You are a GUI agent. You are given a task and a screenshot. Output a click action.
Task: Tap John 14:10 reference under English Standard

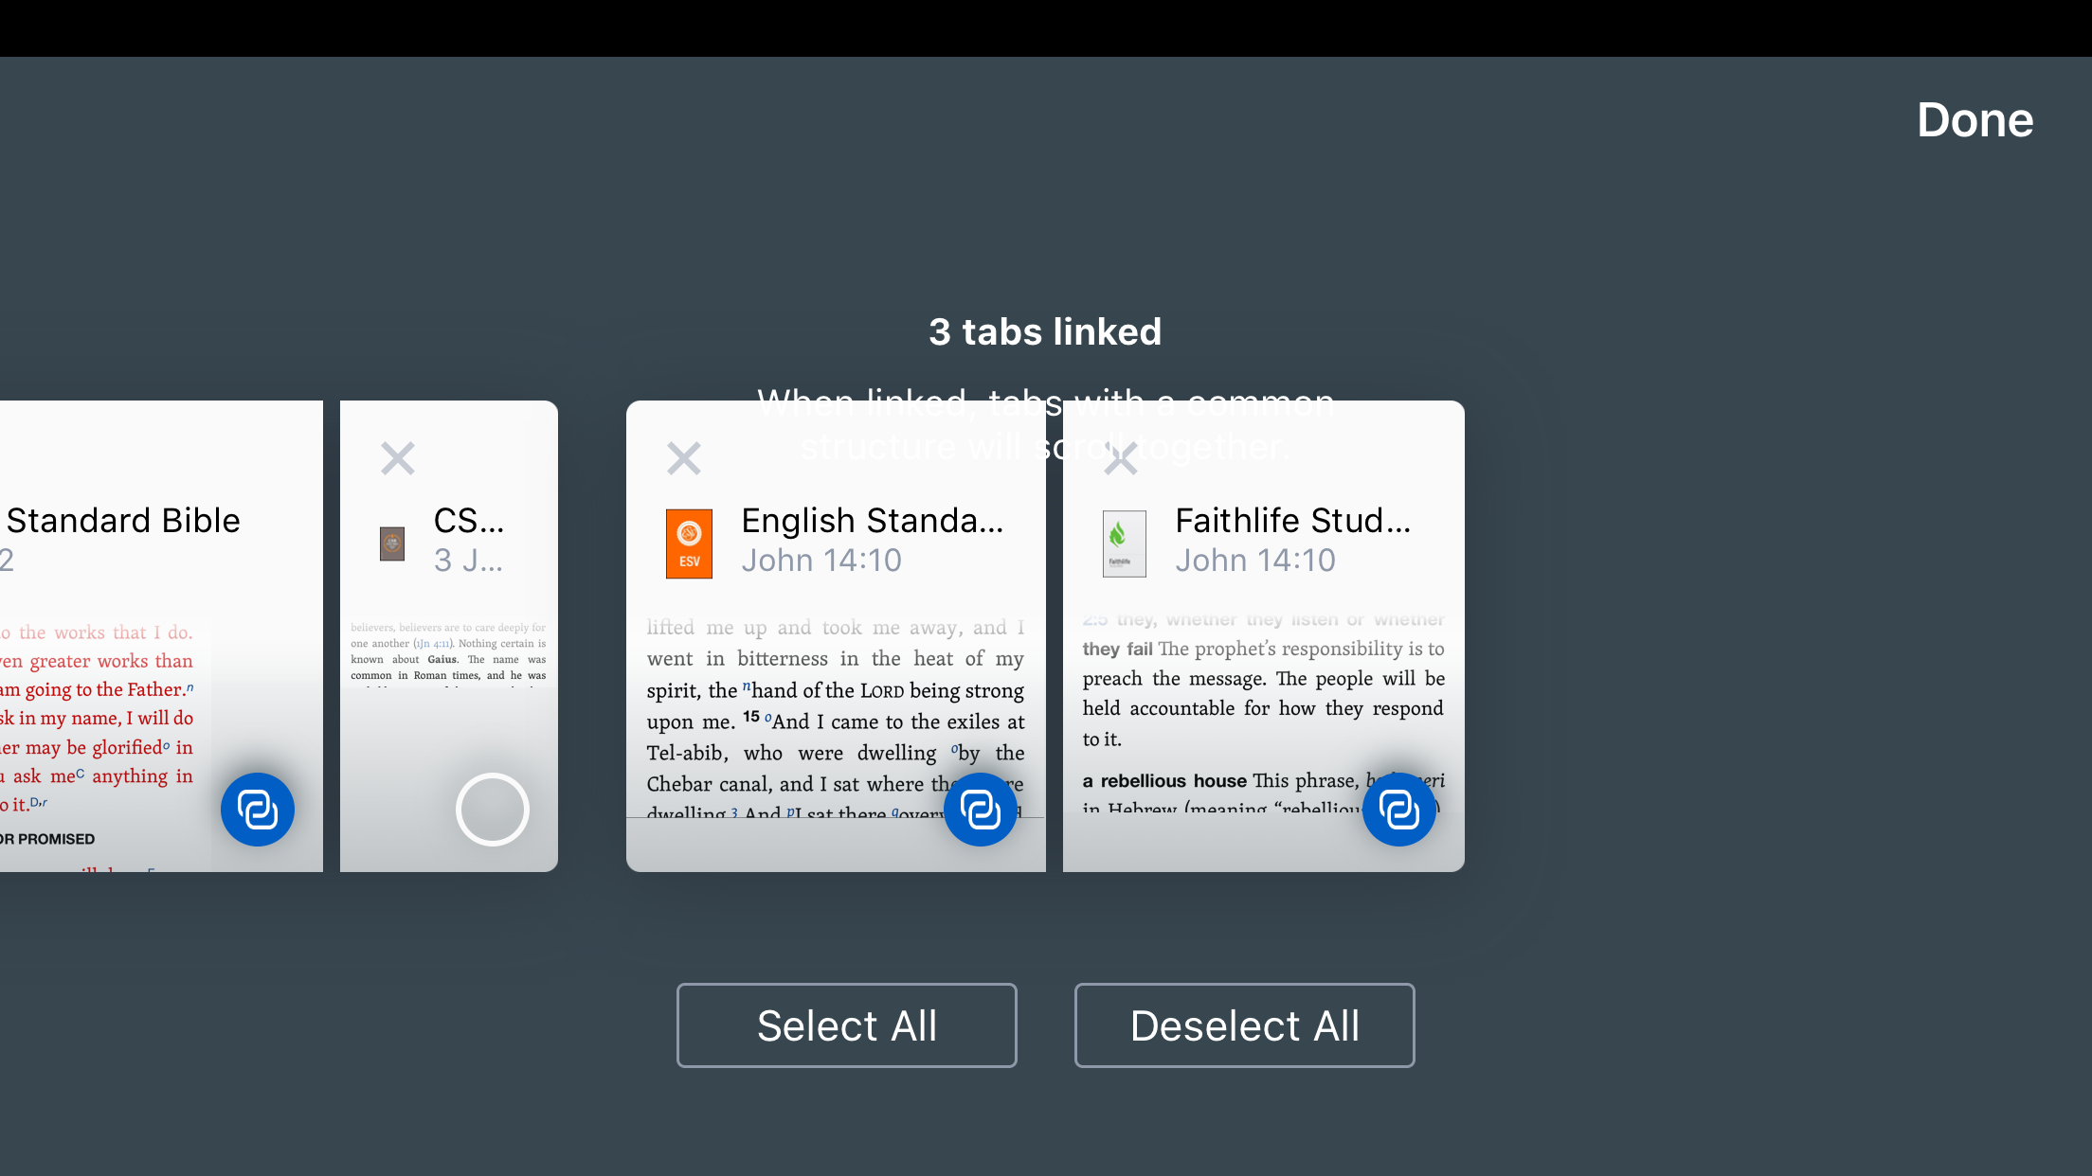[821, 561]
